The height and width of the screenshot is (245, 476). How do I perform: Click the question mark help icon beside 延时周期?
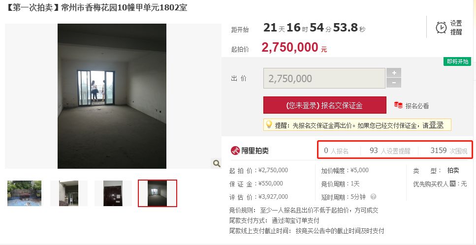coord(373,197)
